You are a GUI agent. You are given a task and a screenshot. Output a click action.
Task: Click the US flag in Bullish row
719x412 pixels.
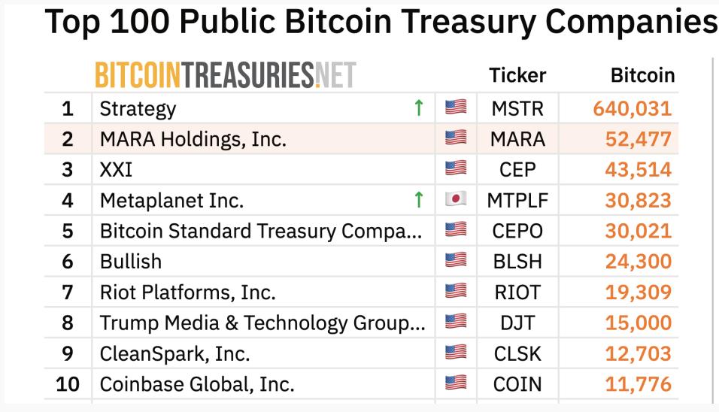point(456,262)
